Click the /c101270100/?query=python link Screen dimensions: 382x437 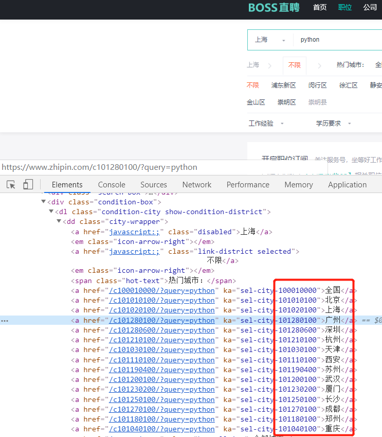click(162, 409)
